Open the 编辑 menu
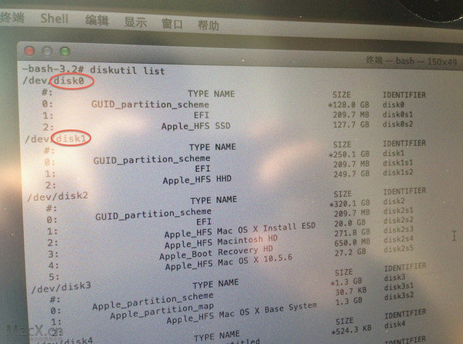The width and height of the screenshot is (463, 344). 97,21
